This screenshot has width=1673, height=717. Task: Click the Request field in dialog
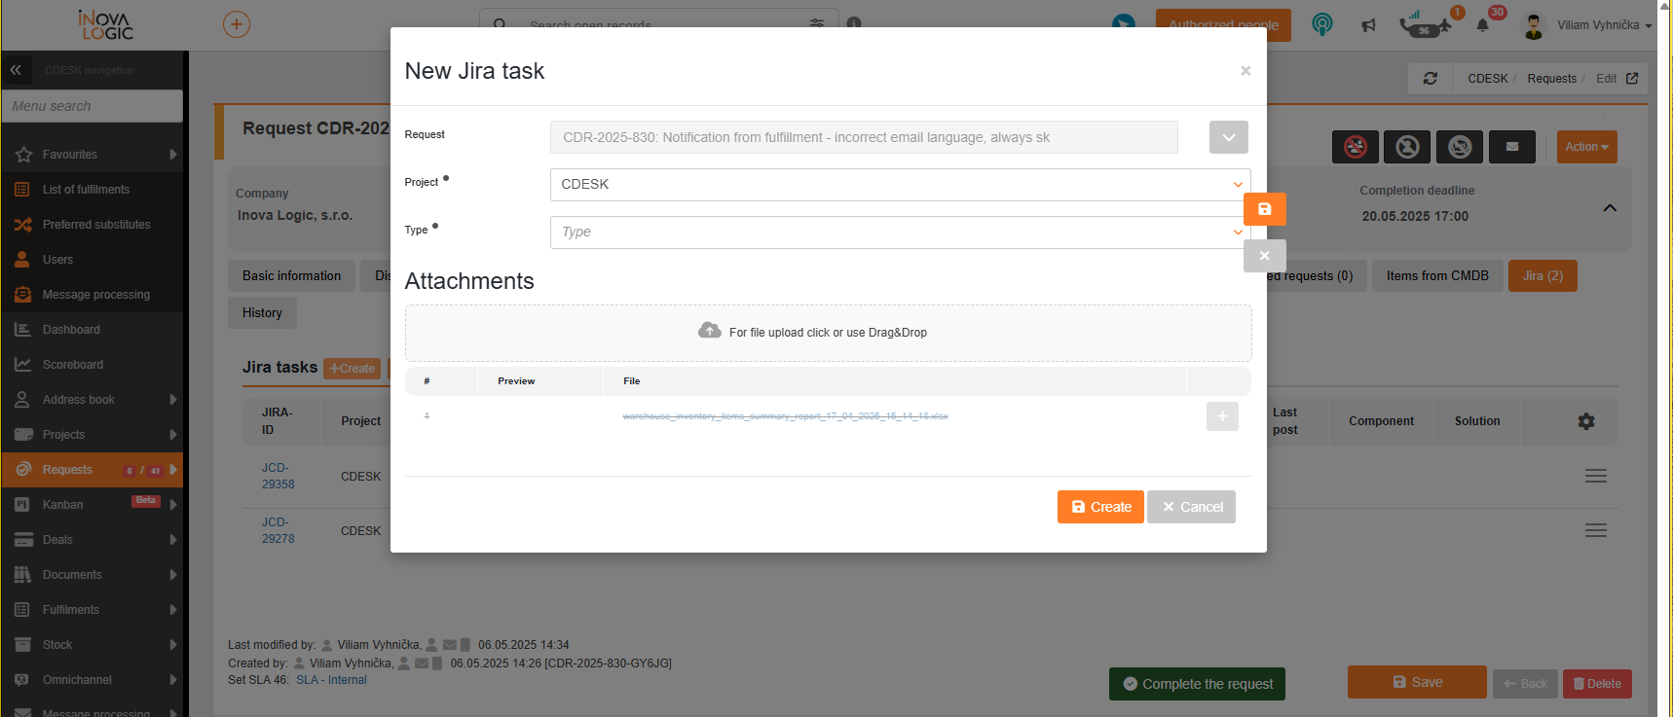[864, 137]
